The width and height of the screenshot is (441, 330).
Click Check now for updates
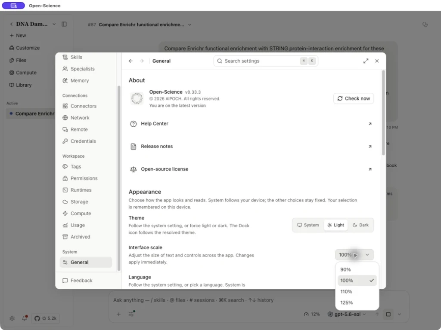(x=354, y=98)
